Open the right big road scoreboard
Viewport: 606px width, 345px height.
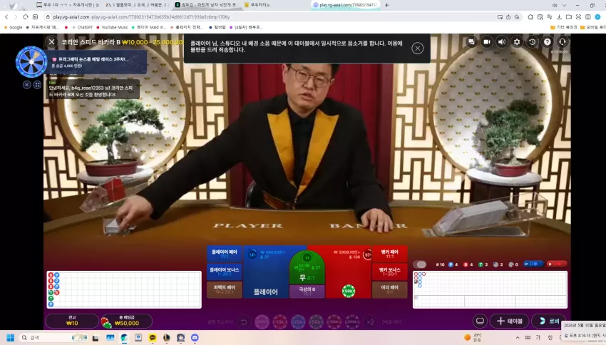(490, 289)
